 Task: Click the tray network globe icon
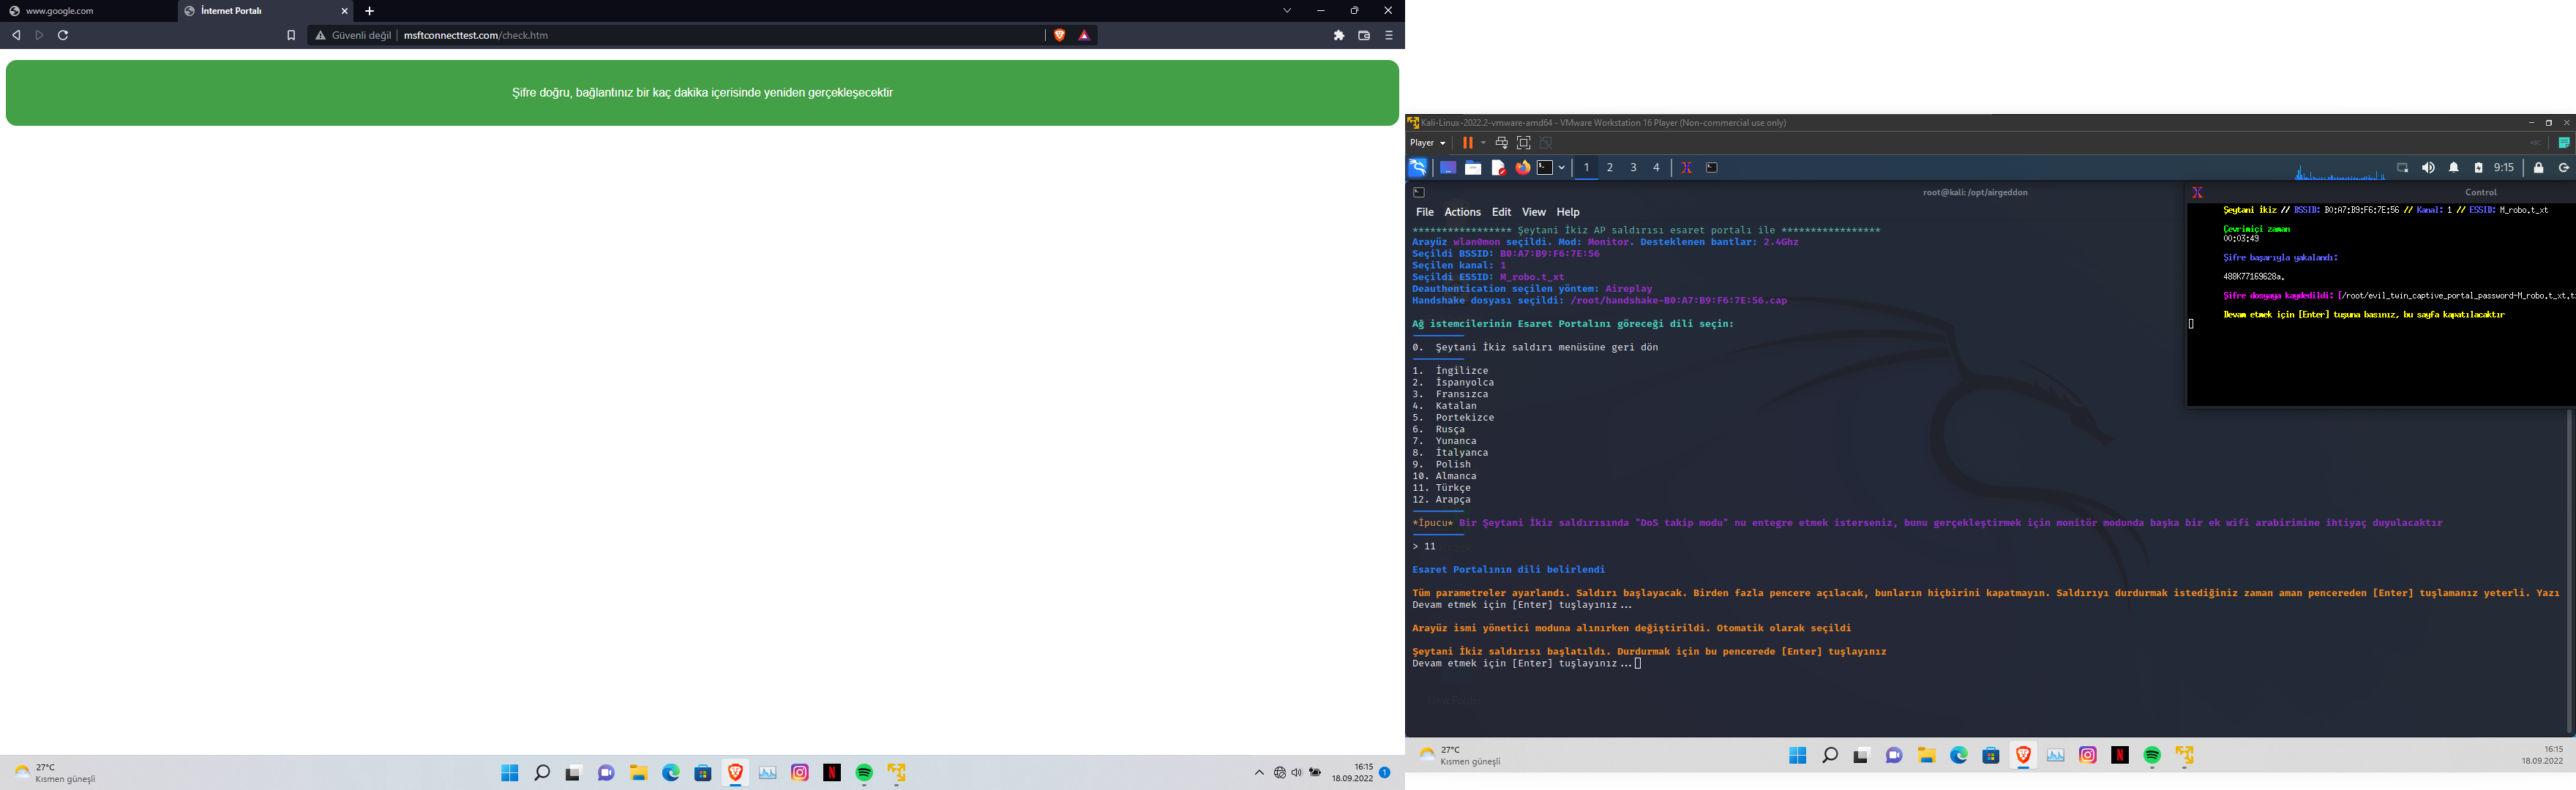point(1280,773)
